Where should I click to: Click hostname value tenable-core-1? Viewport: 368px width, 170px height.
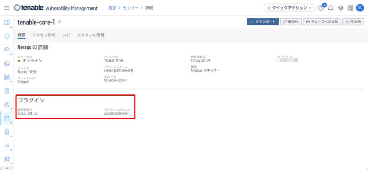pyautogui.click(x=116, y=80)
